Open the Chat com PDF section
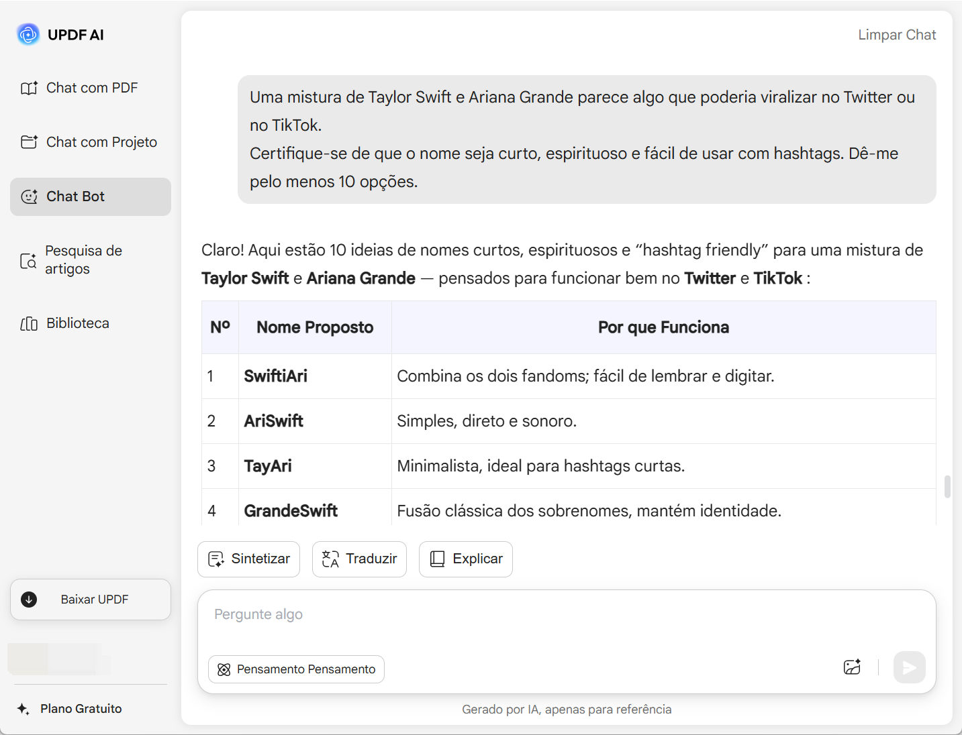962x735 pixels. point(91,88)
